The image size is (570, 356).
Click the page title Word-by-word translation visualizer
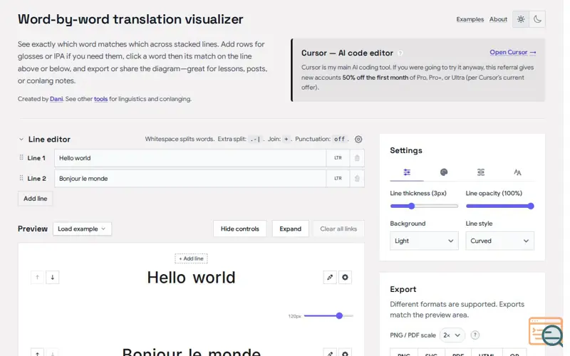tap(130, 19)
